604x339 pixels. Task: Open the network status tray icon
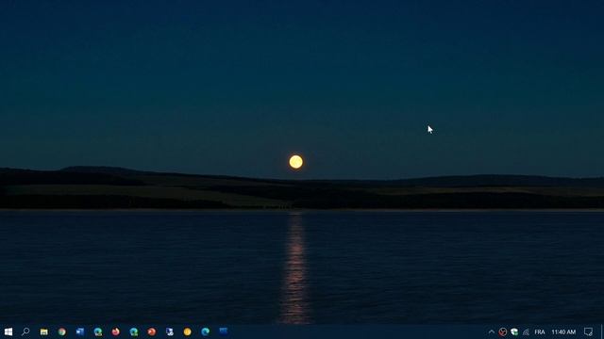[x=526, y=331]
